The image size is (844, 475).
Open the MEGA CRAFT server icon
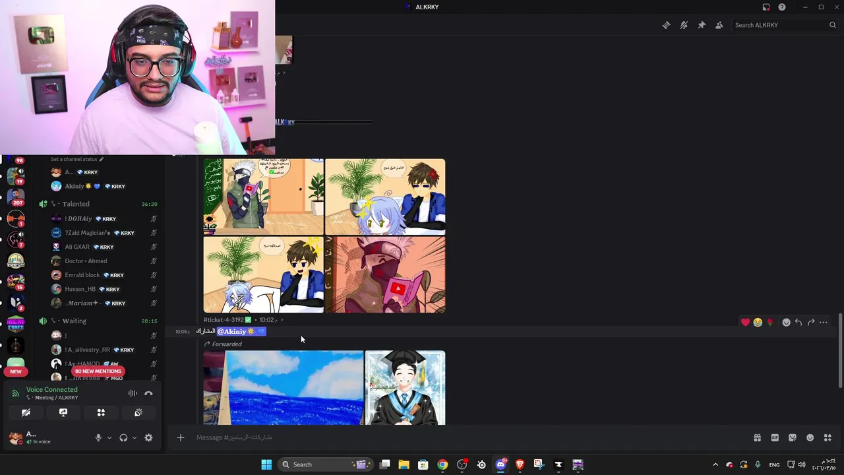pos(16,324)
